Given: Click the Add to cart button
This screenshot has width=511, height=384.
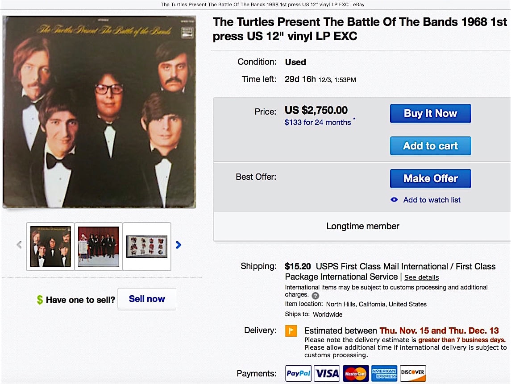Looking at the screenshot, I should pos(430,146).
